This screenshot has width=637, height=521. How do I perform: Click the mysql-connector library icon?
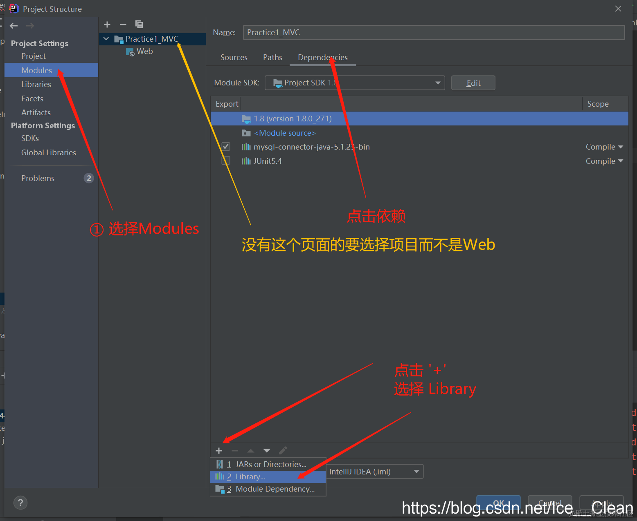[x=246, y=147]
